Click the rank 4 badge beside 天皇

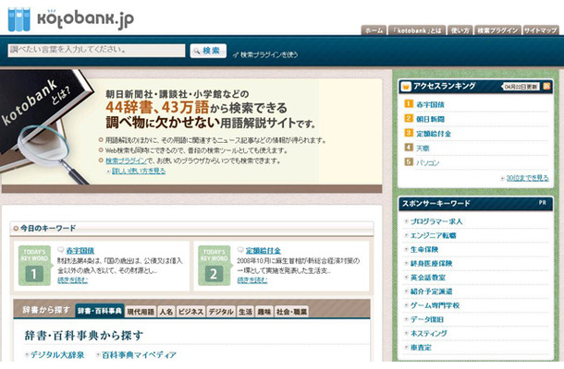(409, 148)
